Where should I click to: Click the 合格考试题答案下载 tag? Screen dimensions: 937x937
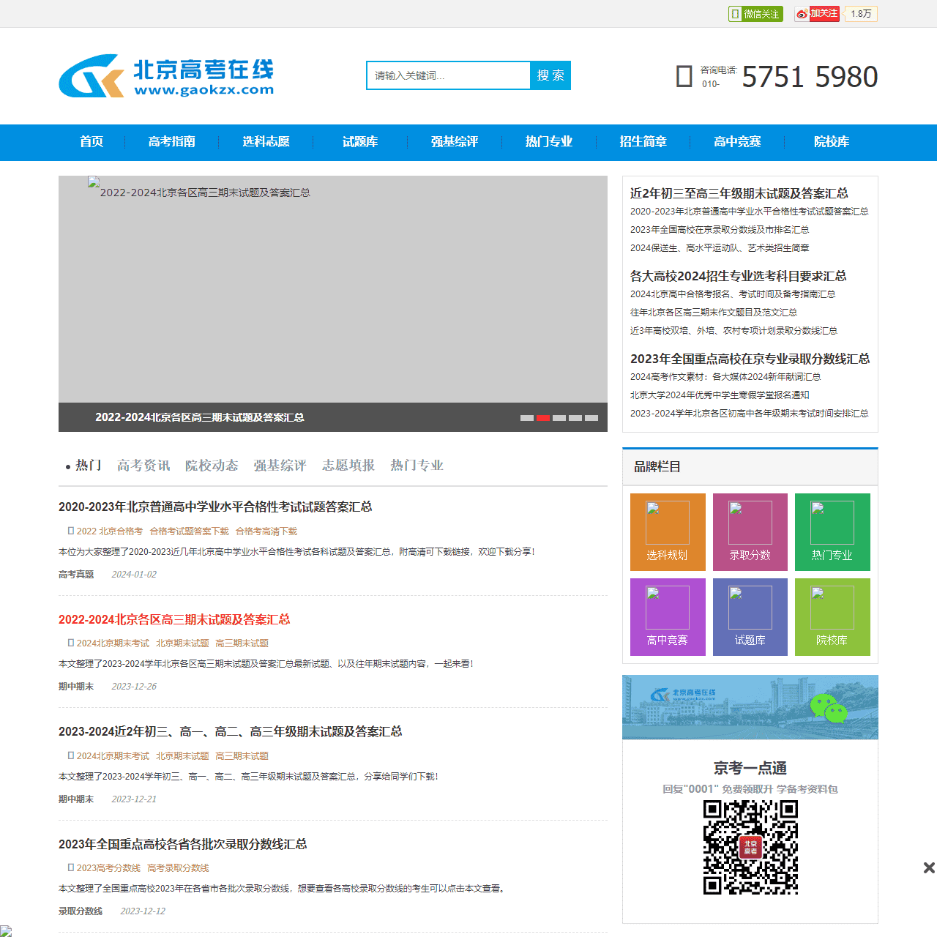point(190,531)
